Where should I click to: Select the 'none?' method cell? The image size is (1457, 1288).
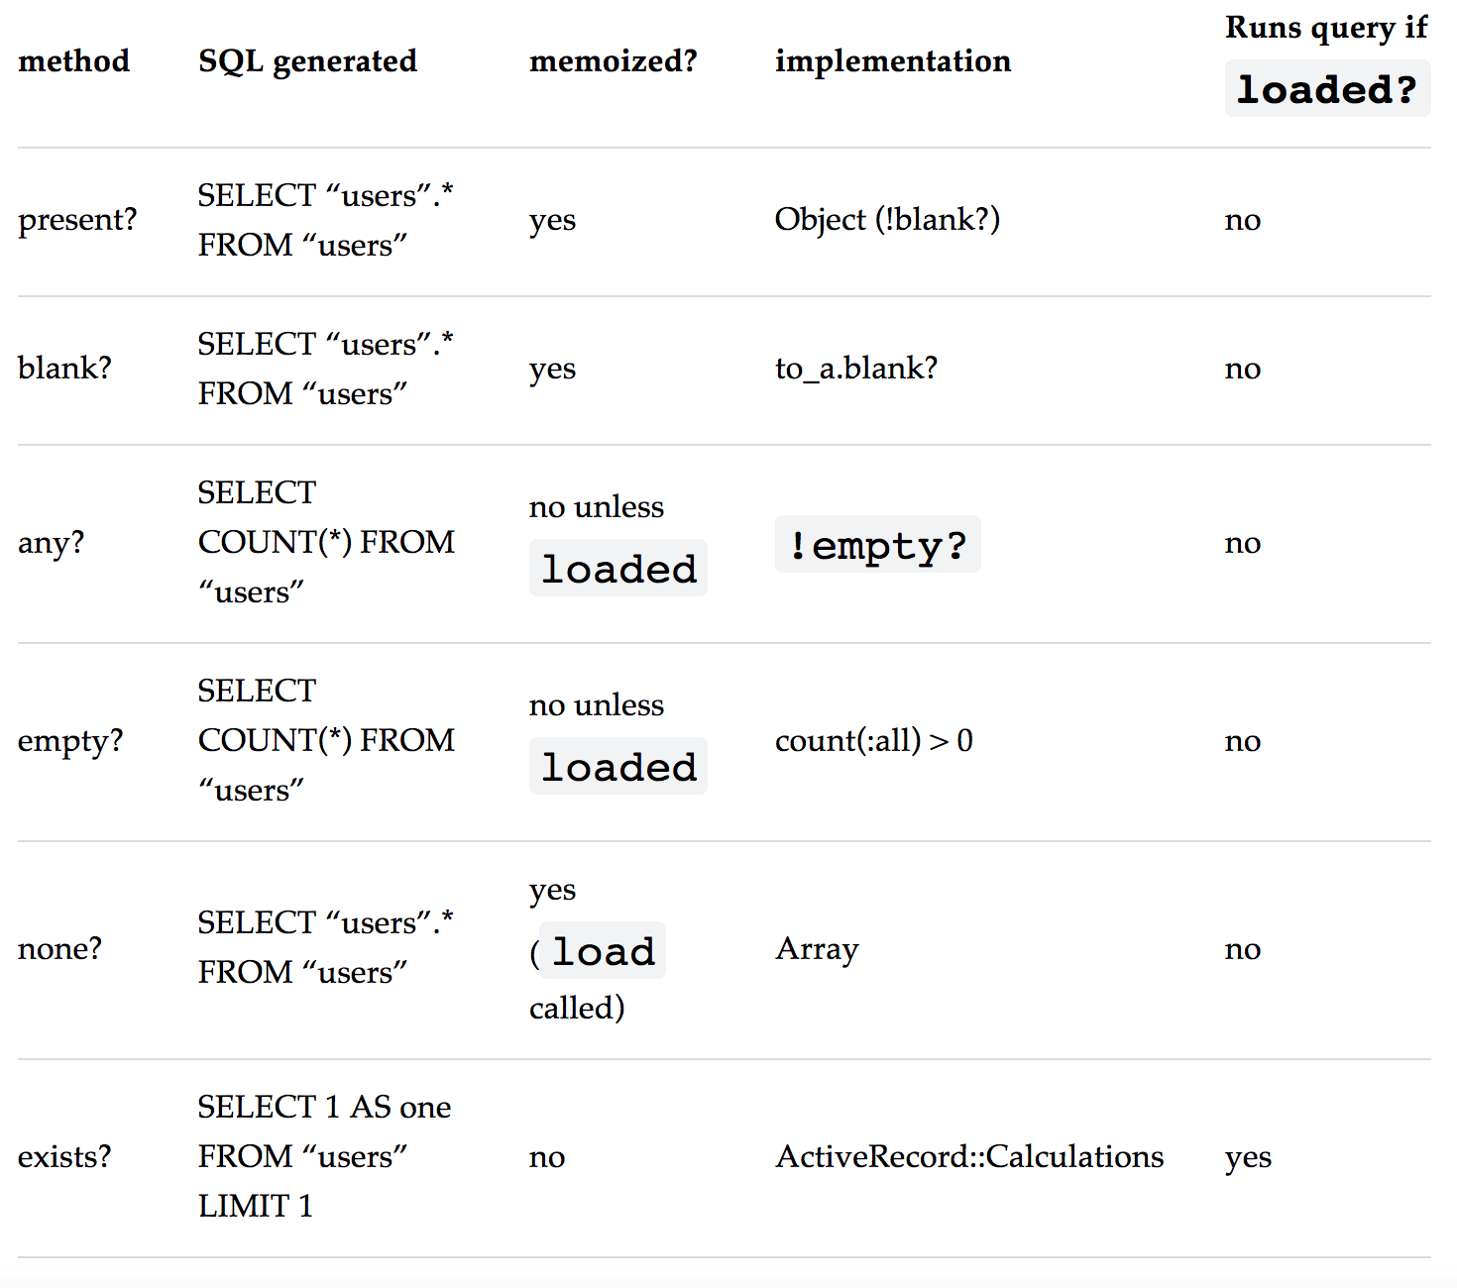pos(59,949)
